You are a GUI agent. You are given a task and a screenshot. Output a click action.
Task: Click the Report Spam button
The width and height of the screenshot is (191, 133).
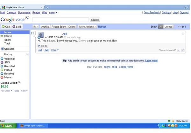(59, 27)
